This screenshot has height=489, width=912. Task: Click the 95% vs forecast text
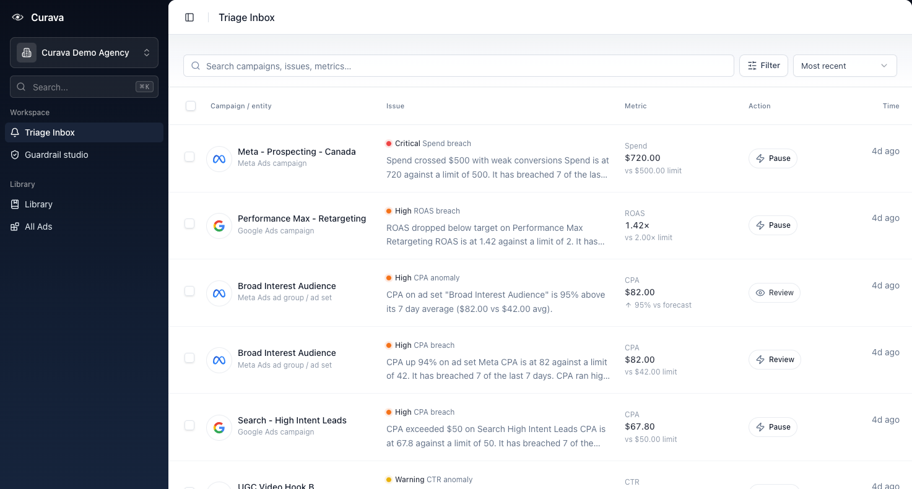[x=658, y=305]
